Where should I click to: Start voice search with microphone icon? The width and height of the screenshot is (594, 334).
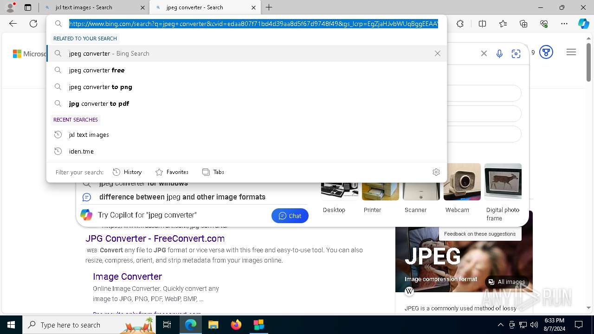[499, 54]
